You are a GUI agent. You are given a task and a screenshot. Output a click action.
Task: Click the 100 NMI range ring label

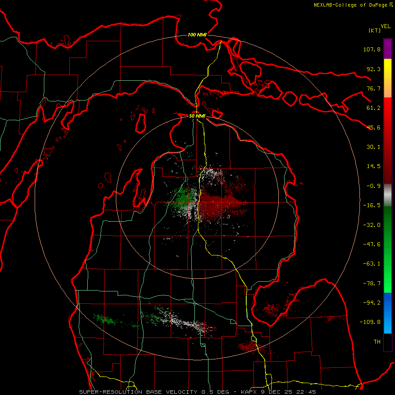(197, 35)
